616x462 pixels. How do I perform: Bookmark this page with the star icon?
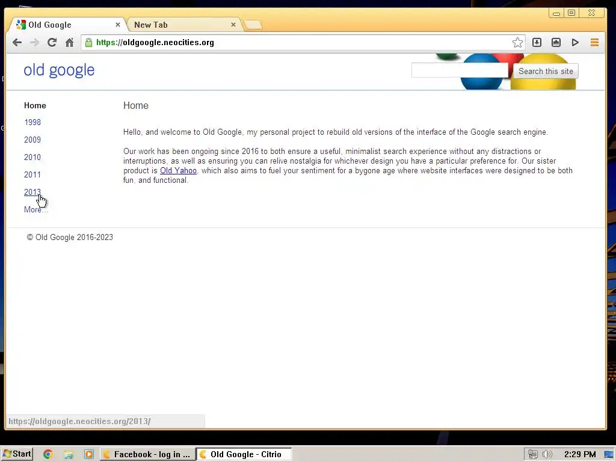pyautogui.click(x=517, y=43)
